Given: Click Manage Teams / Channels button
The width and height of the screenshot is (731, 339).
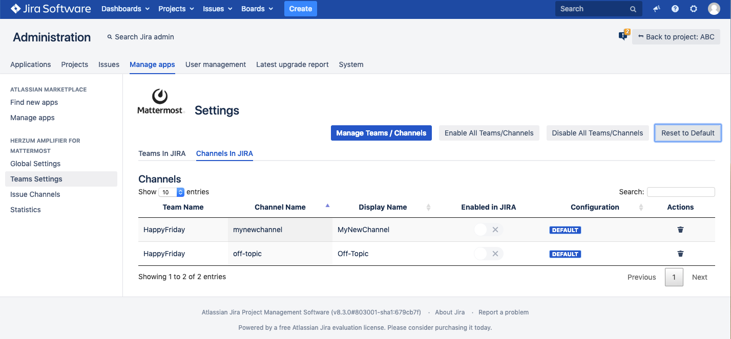Looking at the screenshot, I should coord(381,133).
